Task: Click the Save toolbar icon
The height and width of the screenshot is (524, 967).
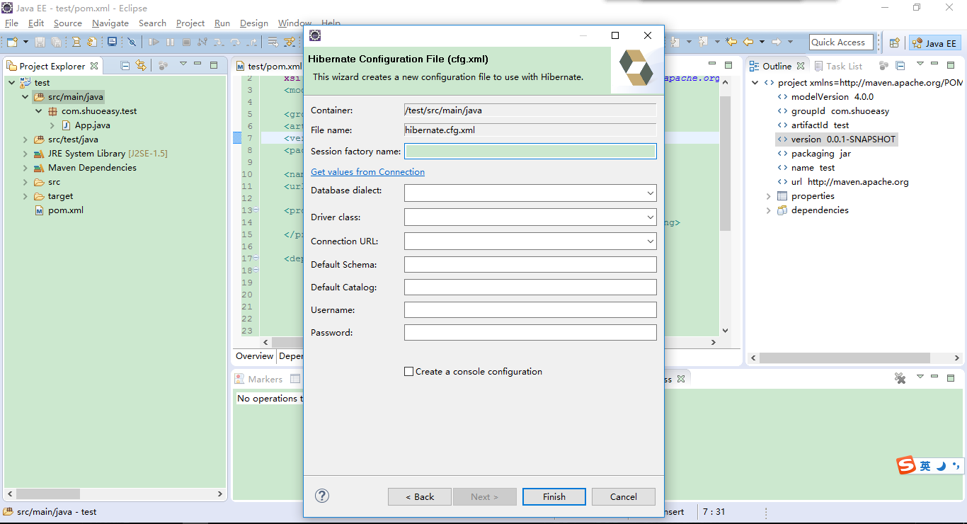Action: [x=40, y=42]
